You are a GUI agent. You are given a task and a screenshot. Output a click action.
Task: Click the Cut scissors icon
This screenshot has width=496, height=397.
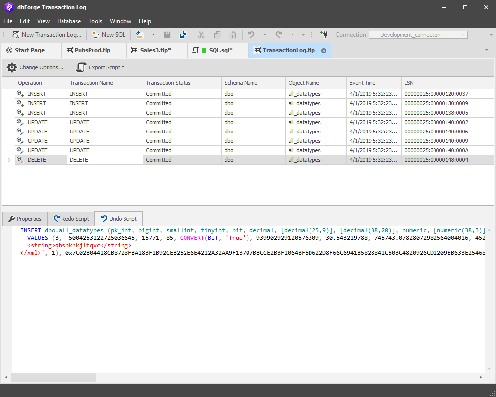point(201,35)
